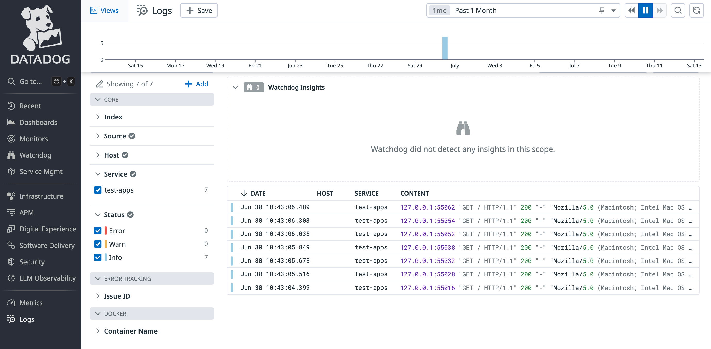Image resolution: width=711 pixels, height=349 pixels.
Task: Open log entry at 10:43:06.035
Action: pos(463,234)
